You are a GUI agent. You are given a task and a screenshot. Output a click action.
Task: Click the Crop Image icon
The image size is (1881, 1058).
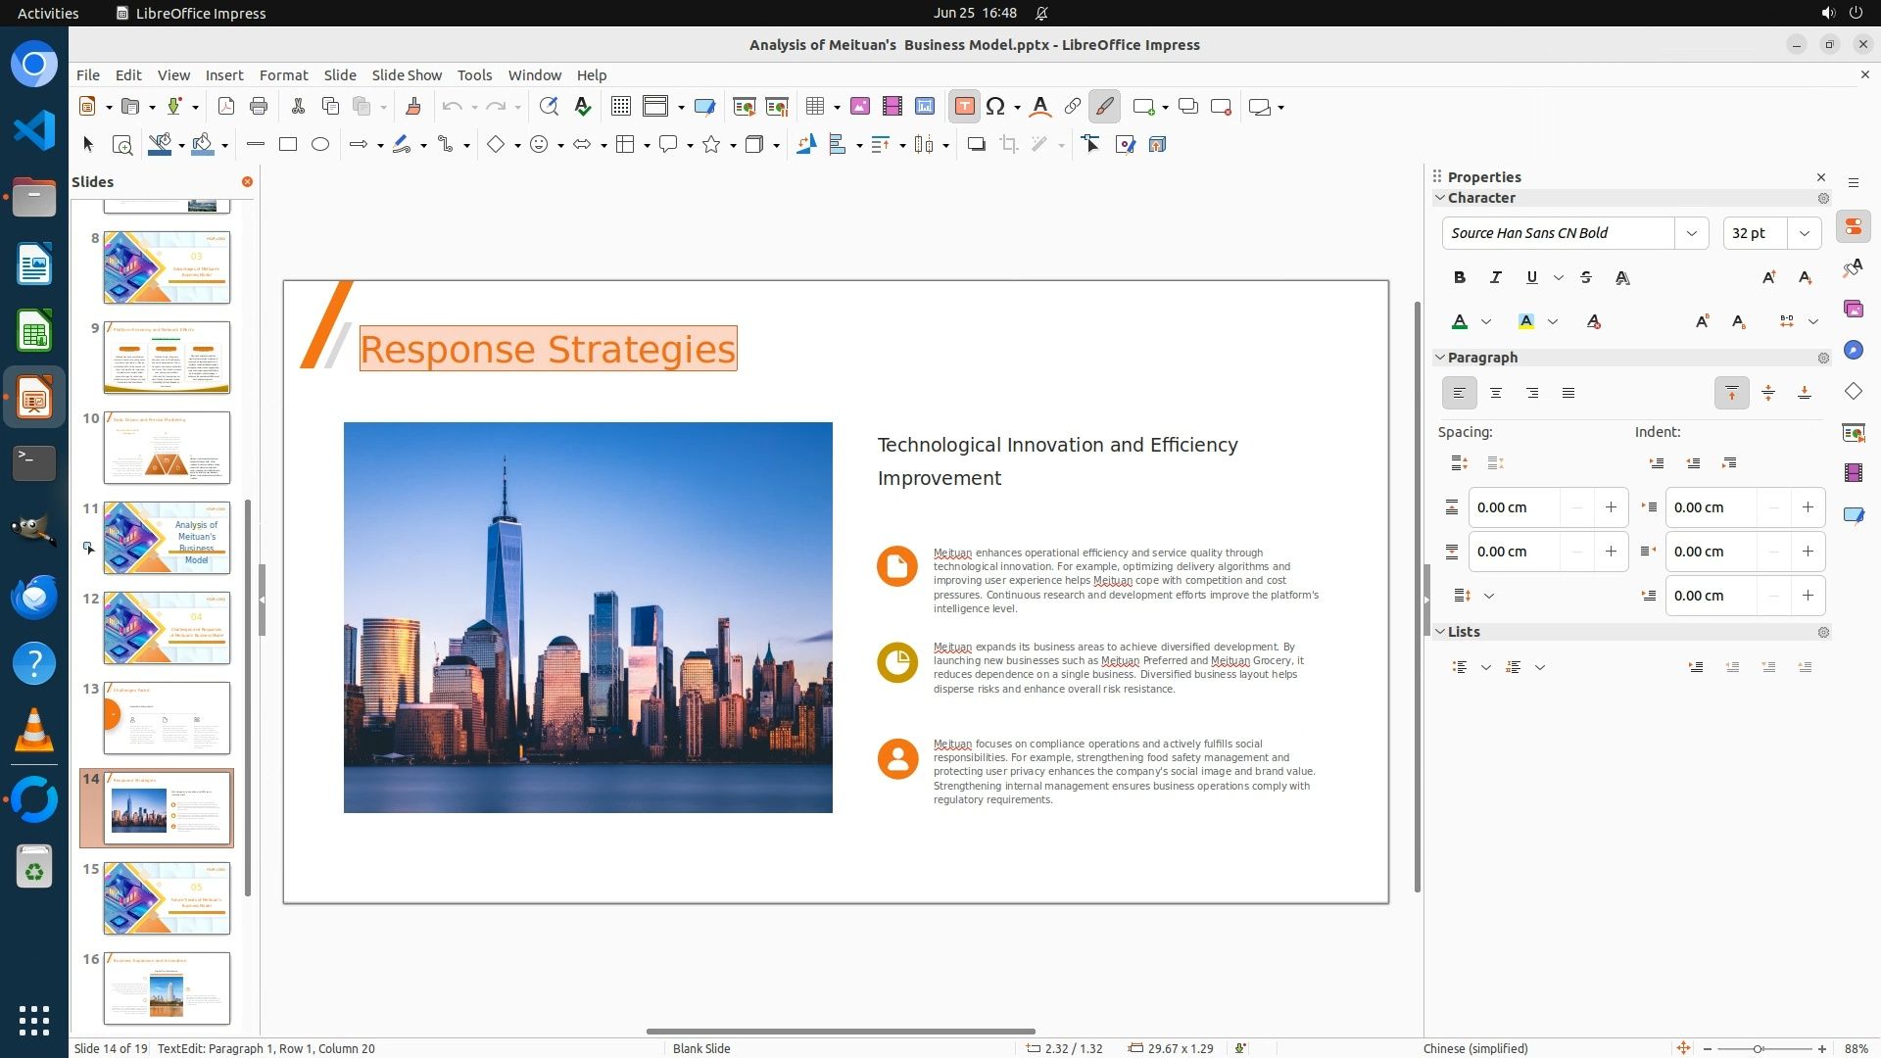coord(1008,145)
